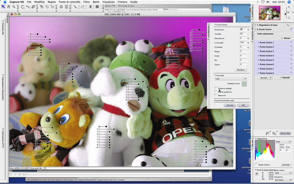Click the rotate tool in the toolbar
This screenshot has width=294, height=184.
pyautogui.click(x=23, y=7)
